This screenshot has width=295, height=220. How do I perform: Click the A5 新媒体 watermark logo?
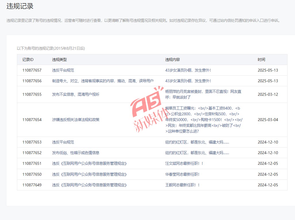[x=146, y=111]
